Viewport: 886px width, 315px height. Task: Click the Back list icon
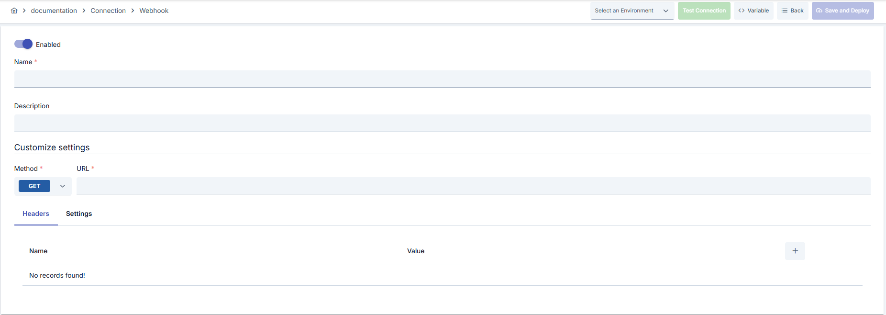(785, 11)
